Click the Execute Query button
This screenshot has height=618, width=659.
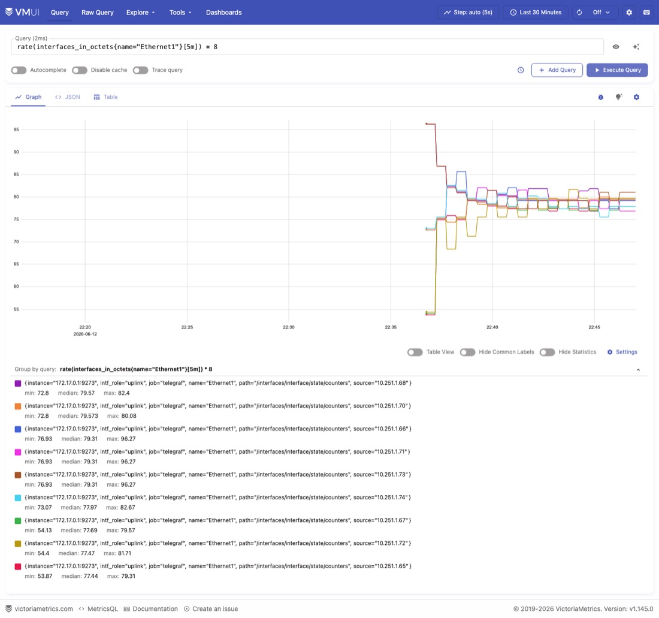617,70
